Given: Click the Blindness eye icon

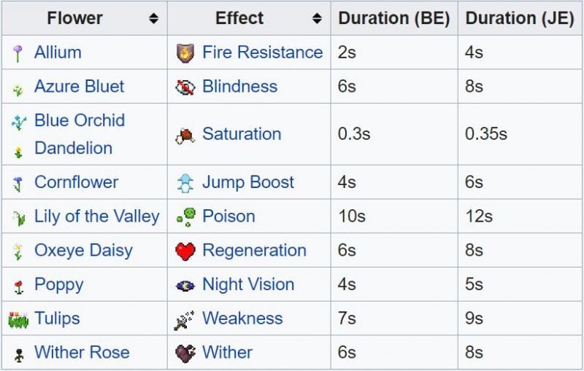Looking at the screenshot, I should tap(185, 87).
